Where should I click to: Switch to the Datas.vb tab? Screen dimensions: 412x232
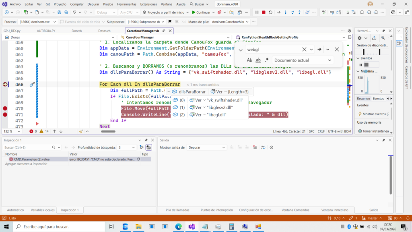tap(104, 31)
